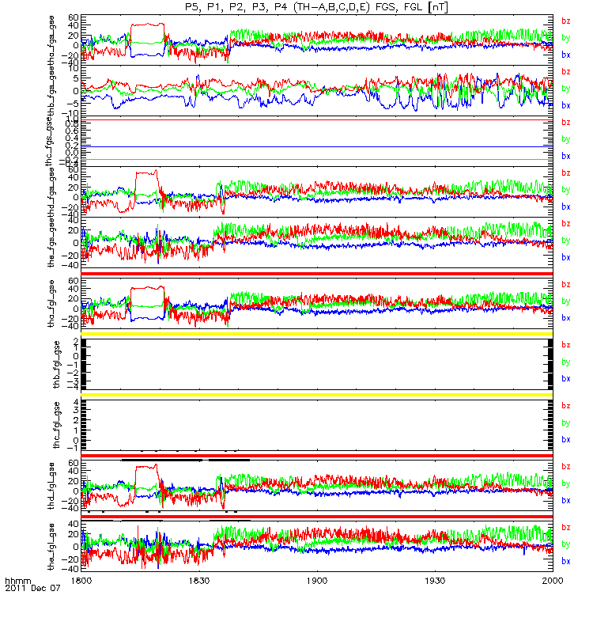This screenshot has width=593, height=633.
Task: Click the 1800 time axis label
Action: 81,581
